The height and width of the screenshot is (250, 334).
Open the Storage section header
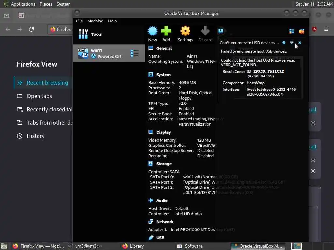164,164
